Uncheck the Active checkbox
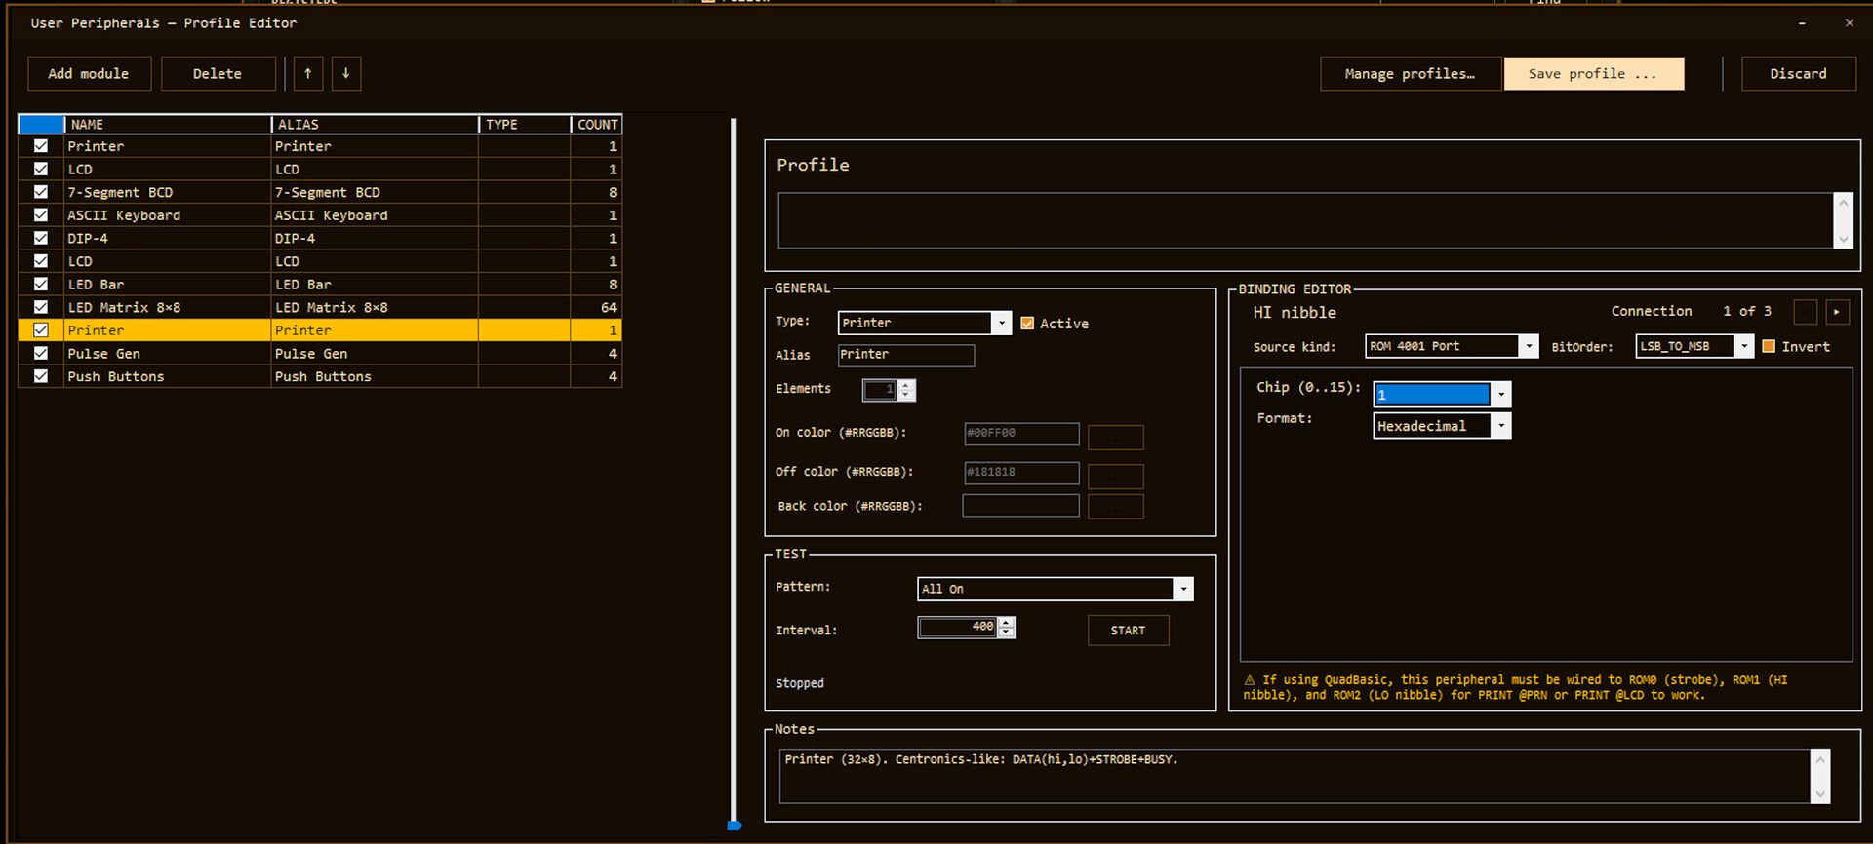Image resolution: width=1873 pixels, height=844 pixels. [1027, 323]
